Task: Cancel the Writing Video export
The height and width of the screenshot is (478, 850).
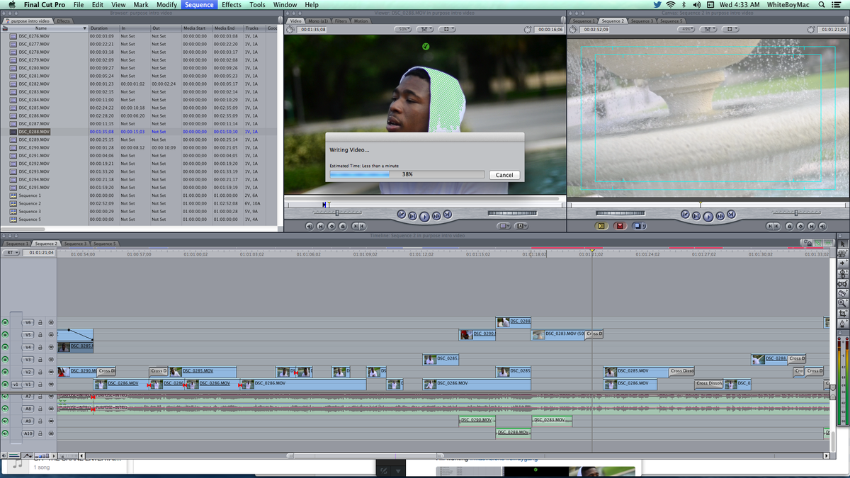Action: 504,175
